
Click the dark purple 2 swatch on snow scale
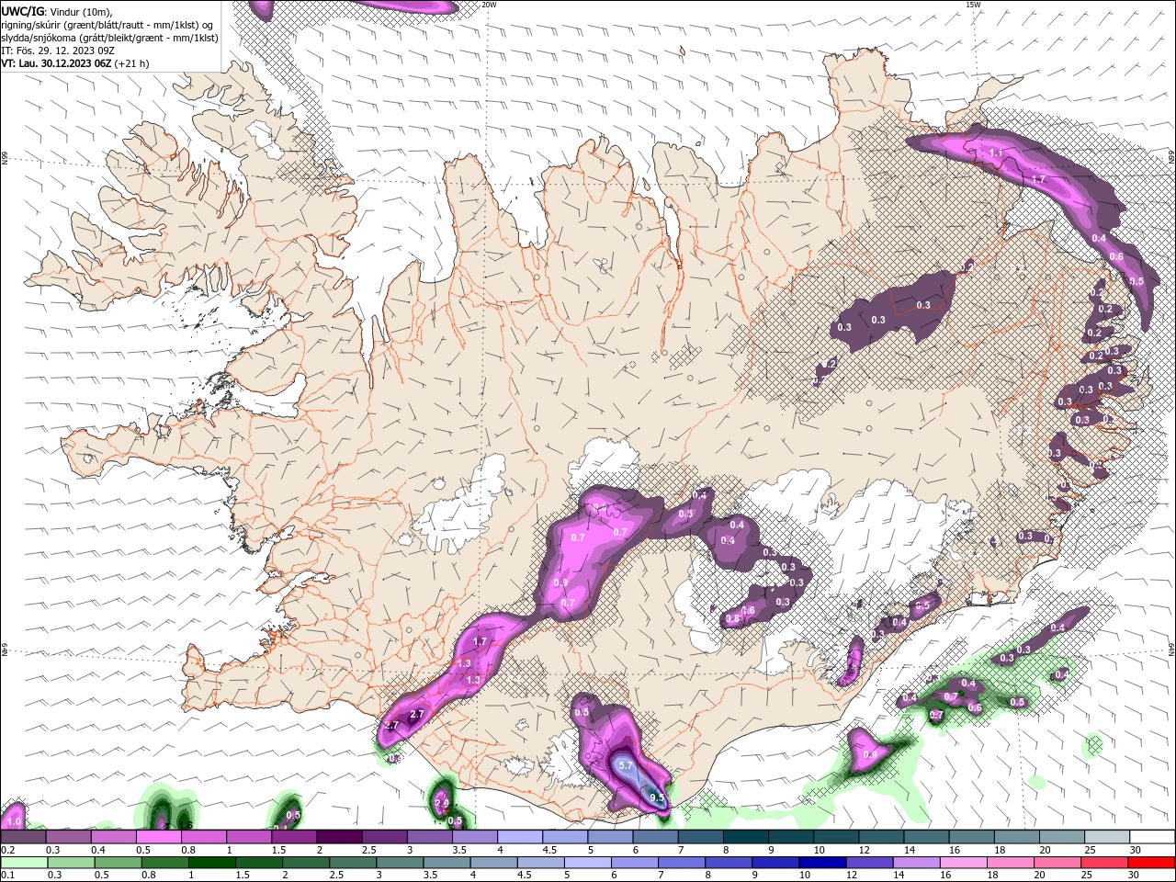pyautogui.click(x=338, y=837)
